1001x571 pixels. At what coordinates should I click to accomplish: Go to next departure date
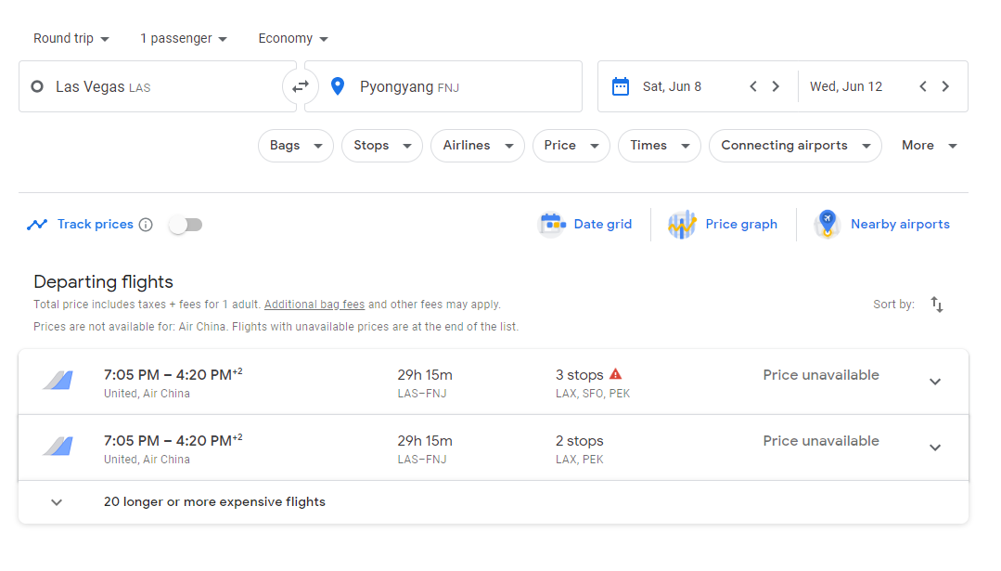point(776,86)
